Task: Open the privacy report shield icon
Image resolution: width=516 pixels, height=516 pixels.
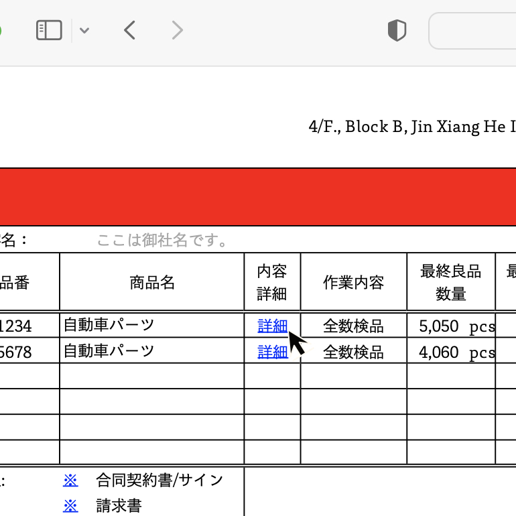Action: click(x=397, y=30)
